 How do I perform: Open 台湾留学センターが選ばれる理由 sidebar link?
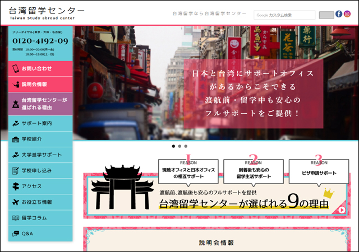pyautogui.click(x=44, y=104)
